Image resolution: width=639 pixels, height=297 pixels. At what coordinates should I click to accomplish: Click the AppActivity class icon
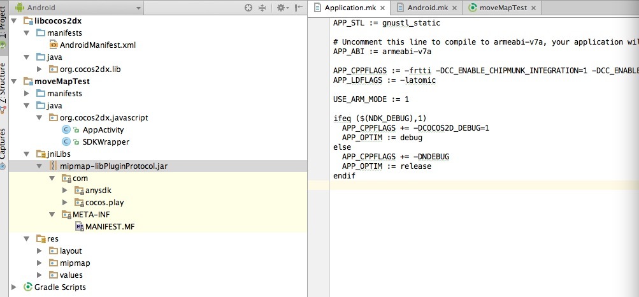(66, 130)
